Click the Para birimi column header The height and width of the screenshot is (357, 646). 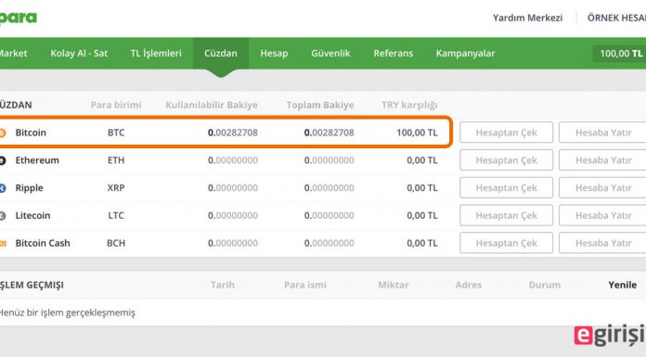coord(116,105)
